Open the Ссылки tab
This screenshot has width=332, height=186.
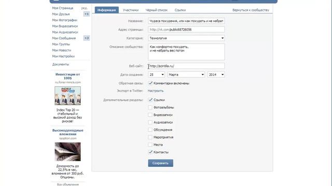pyautogui.click(x=180, y=10)
